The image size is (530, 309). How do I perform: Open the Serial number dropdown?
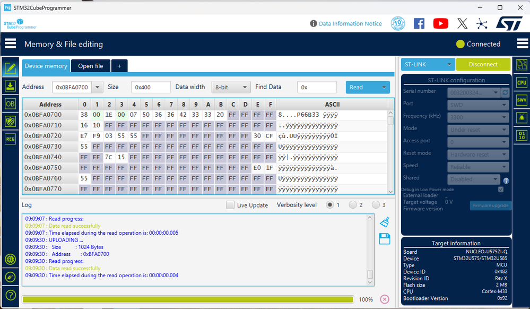[474, 92]
